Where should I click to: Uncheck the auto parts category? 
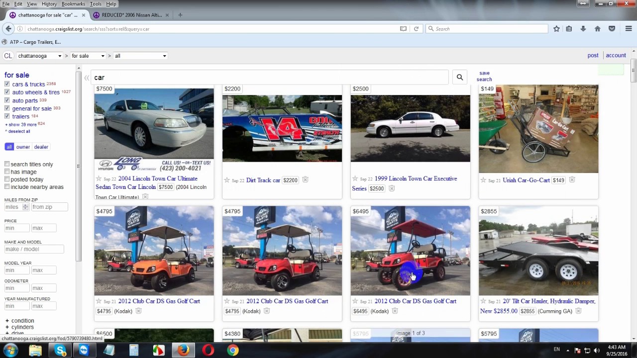pyautogui.click(x=7, y=100)
